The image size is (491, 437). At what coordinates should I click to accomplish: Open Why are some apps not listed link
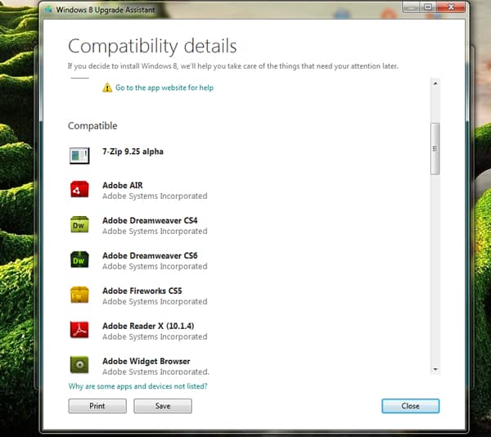(137, 386)
